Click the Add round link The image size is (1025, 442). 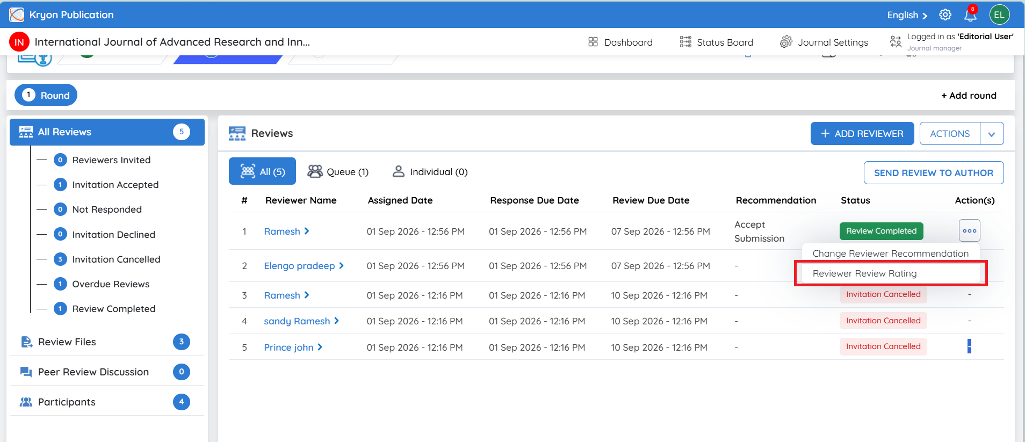[x=969, y=96]
